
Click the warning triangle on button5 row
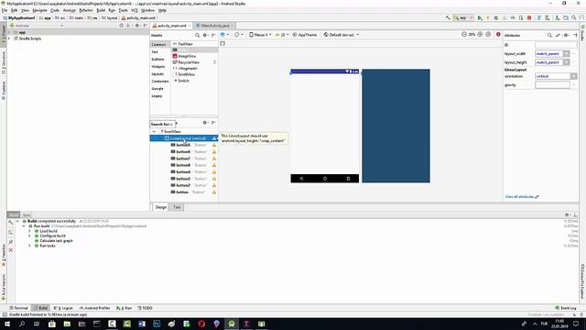tap(214, 145)
